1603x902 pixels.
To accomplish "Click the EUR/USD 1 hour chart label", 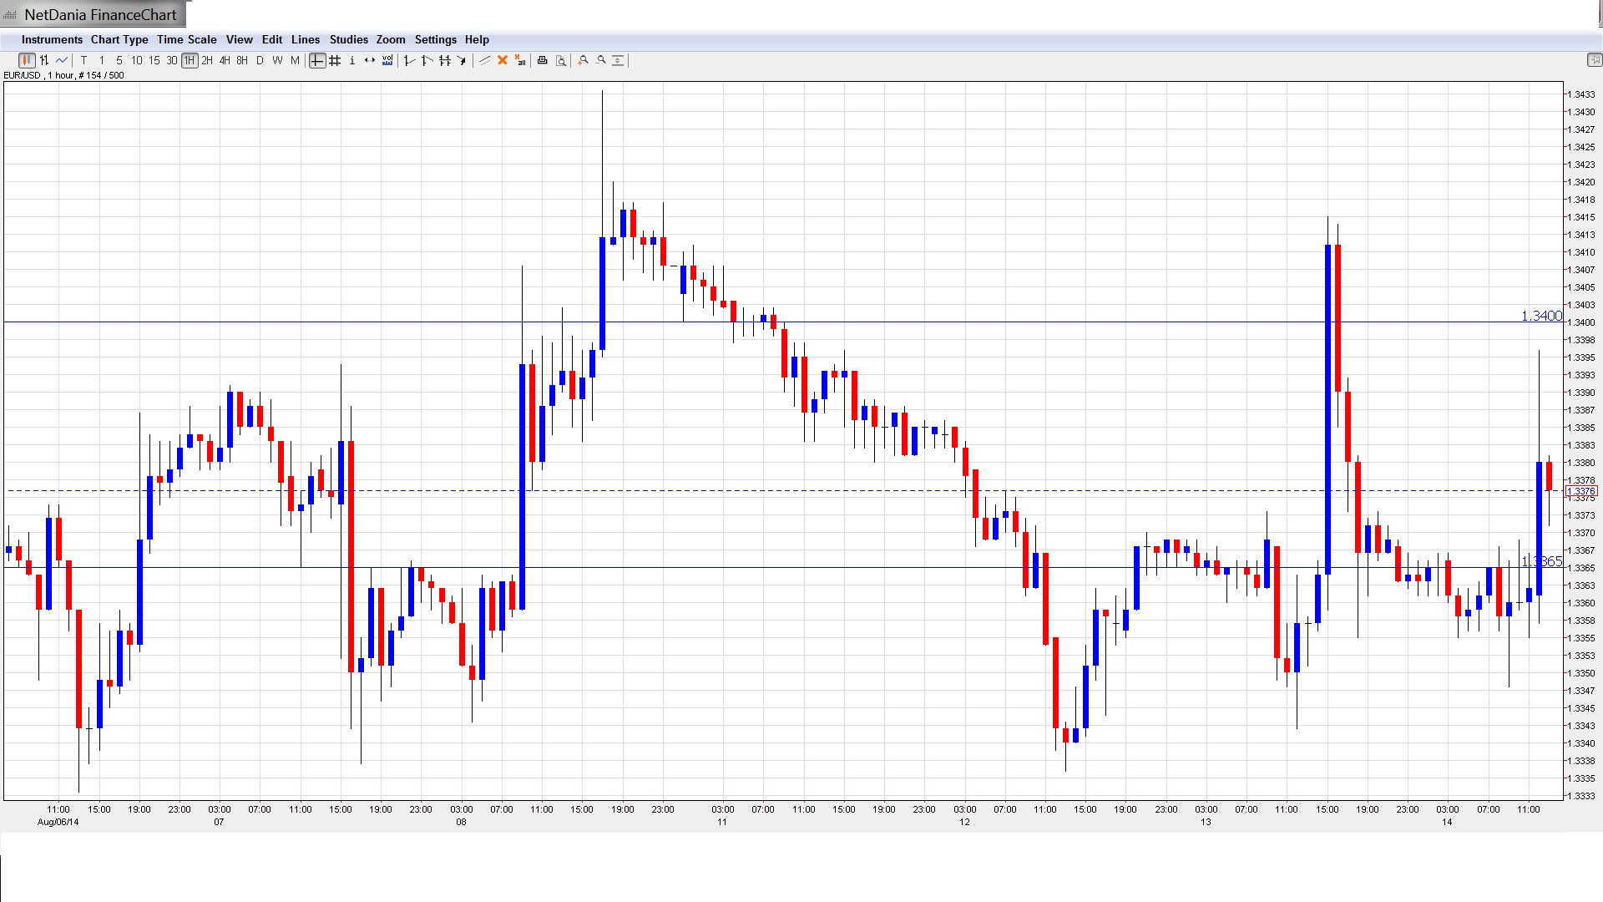I will tap(63, 75).
